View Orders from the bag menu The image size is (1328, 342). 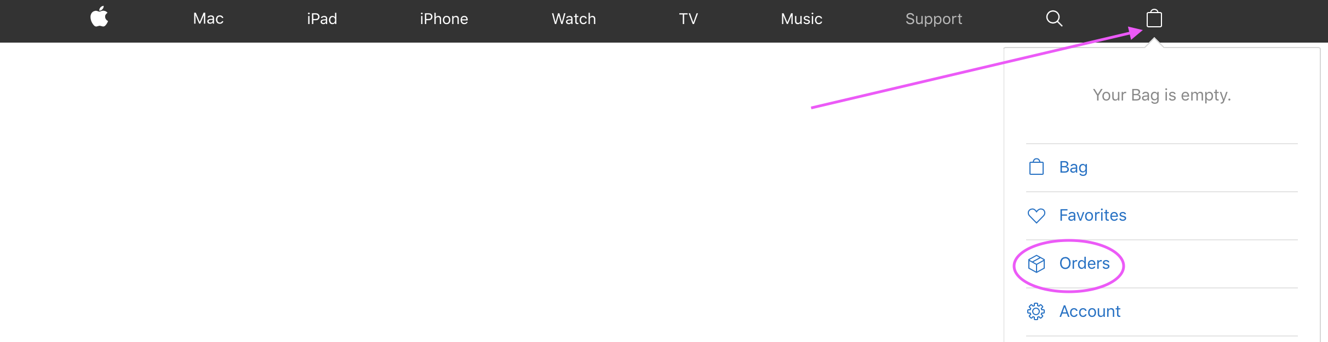[1085, 263]
